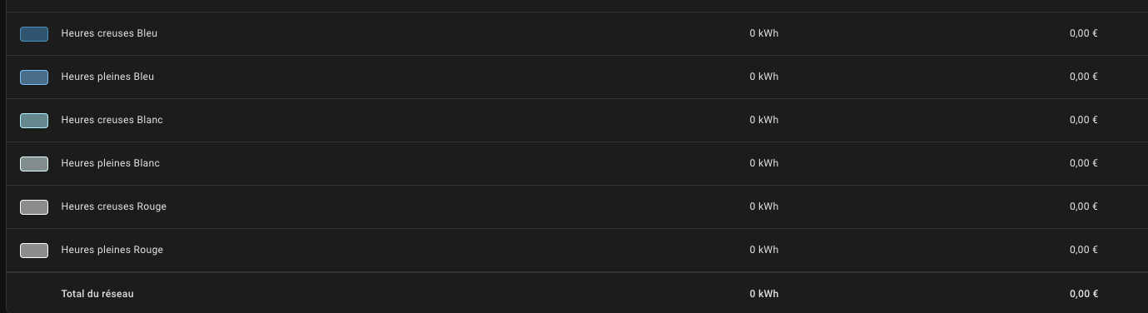1148x313 pixels.
Task: Select the Heures pleines Rouge color swatch
Action: pos(34,251)
